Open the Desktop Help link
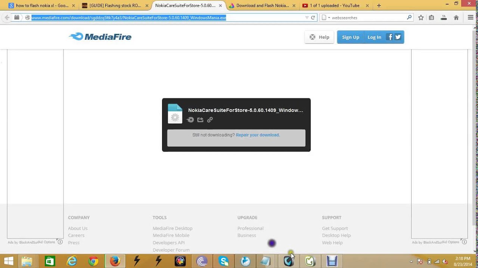This screenshot has height=268, width=478. click(336, 235)
